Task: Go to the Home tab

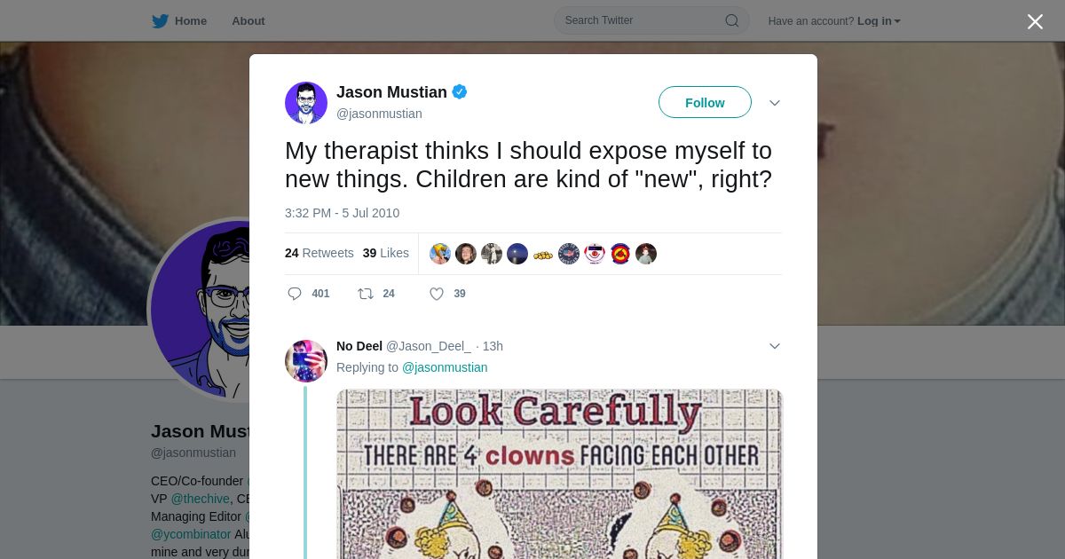Action: [x=179, y=21]
